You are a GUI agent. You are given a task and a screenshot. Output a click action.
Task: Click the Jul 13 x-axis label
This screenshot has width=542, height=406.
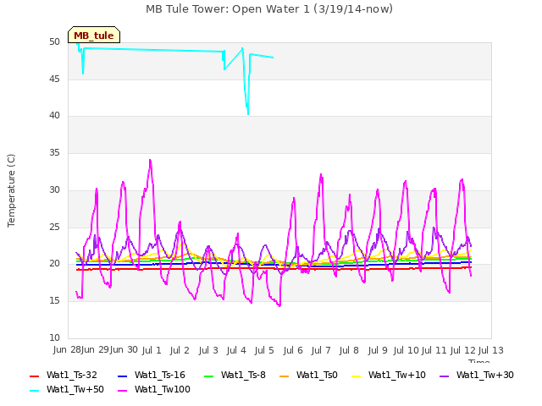pos(491,350)
